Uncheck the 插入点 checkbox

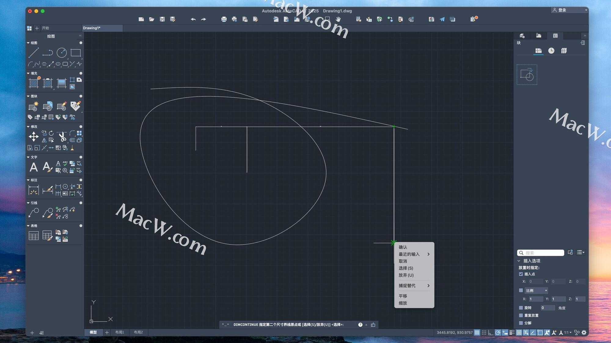521,274
